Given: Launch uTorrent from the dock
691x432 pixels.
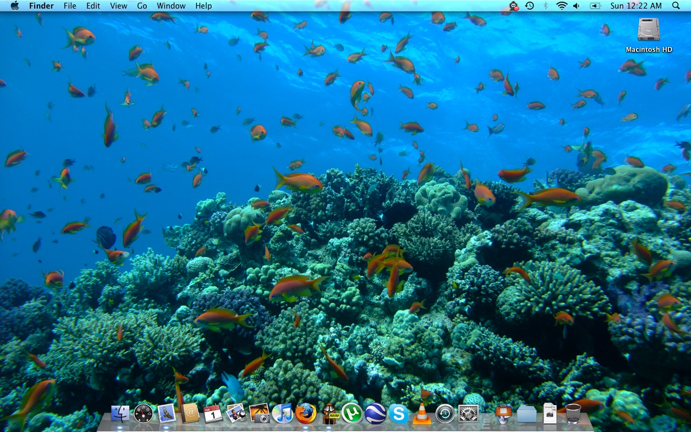Looking at the screenshot, I should [x=352, y=414].
